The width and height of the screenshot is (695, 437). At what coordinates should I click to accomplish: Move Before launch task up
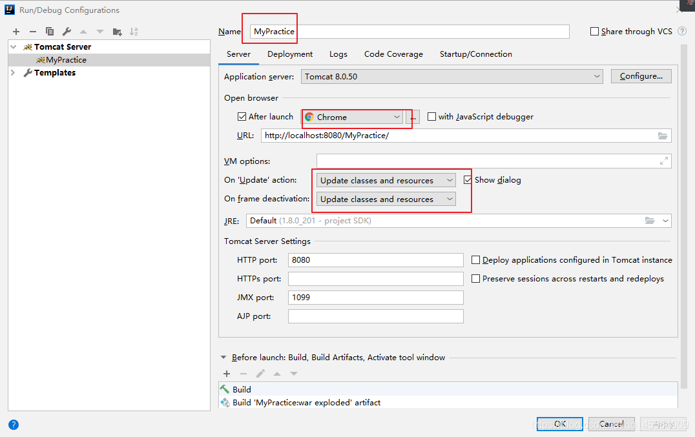click(x=277, y=374)
